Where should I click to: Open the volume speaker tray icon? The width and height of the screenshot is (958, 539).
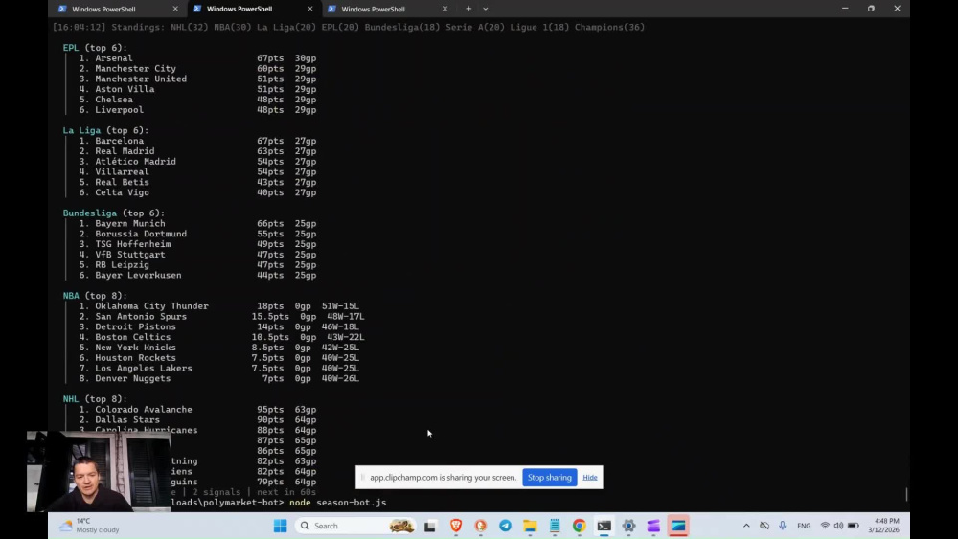(x=839, y=526)
